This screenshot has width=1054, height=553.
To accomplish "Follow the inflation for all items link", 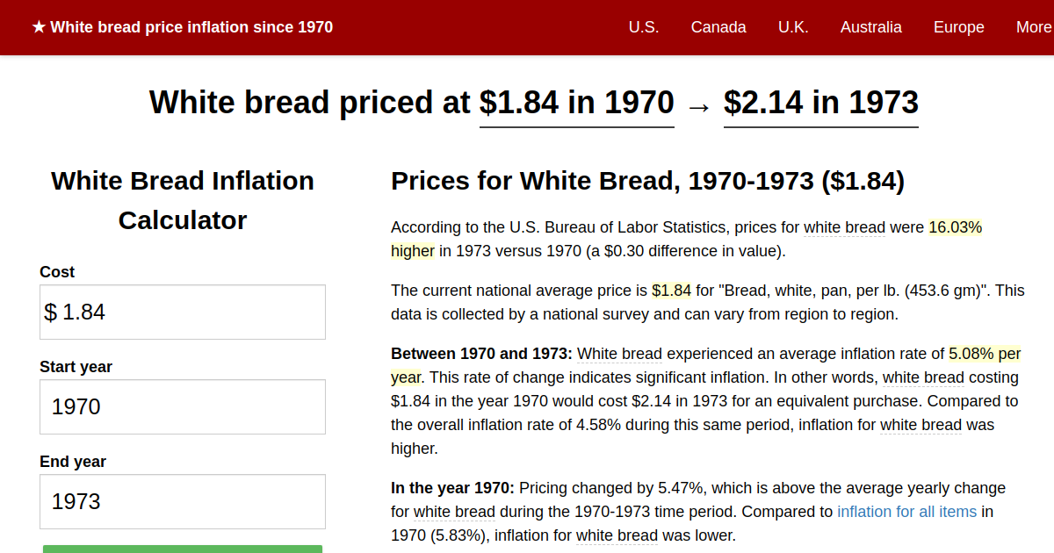I will tap(906, 511).
